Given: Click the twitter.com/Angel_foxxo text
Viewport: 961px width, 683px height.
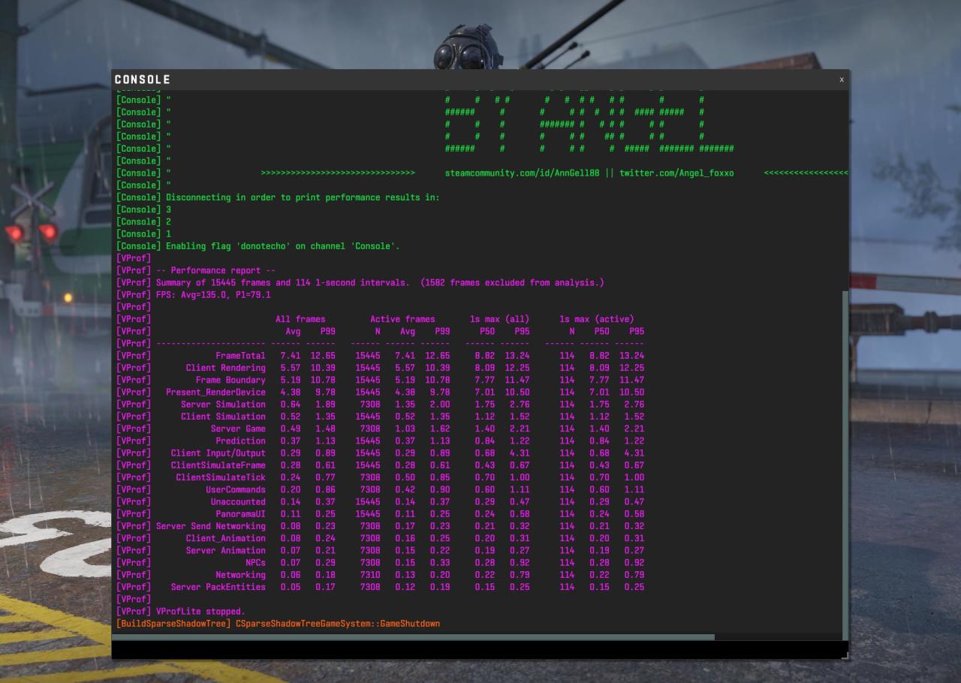Looking at the screenshot, I should click(x=676, y=173).
